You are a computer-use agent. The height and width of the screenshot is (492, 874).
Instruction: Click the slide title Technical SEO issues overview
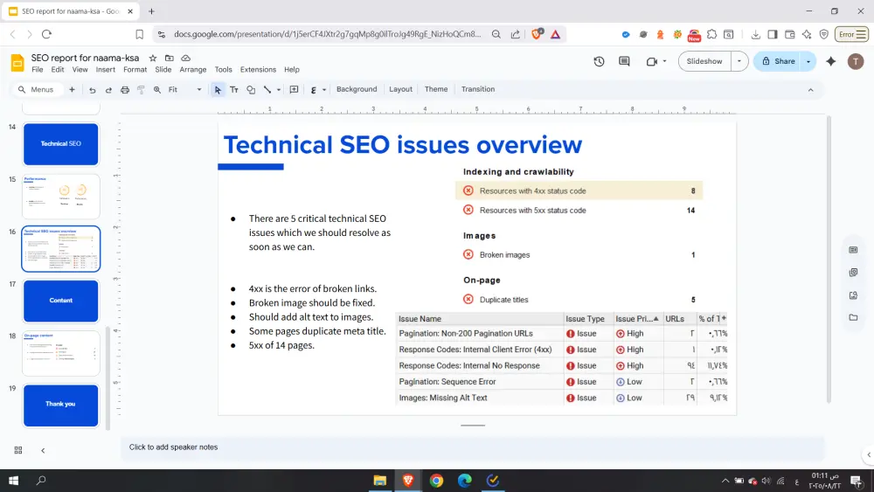click(402, 145)
